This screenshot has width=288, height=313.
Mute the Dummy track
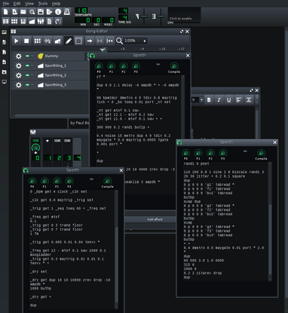tap(27, 56)
